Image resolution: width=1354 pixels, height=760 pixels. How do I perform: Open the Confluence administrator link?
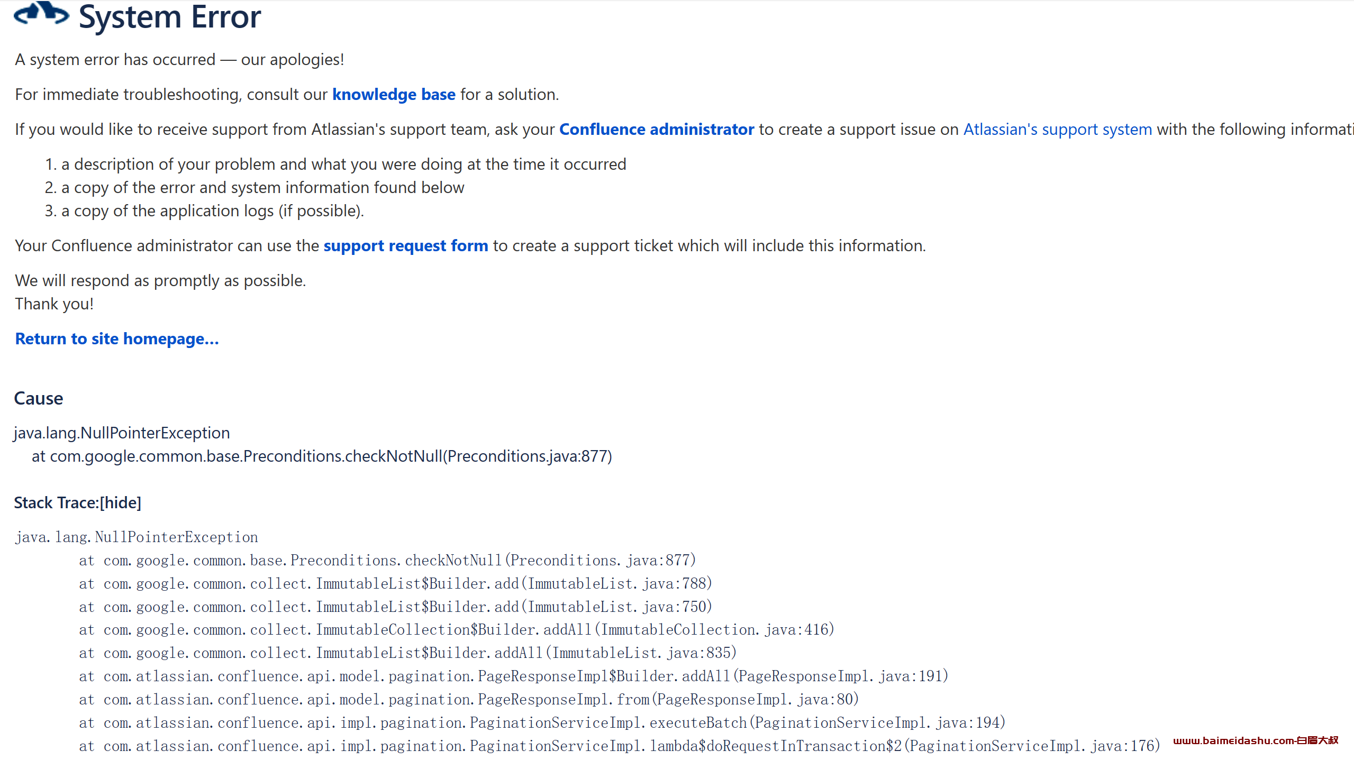click(x=657, y=130)
